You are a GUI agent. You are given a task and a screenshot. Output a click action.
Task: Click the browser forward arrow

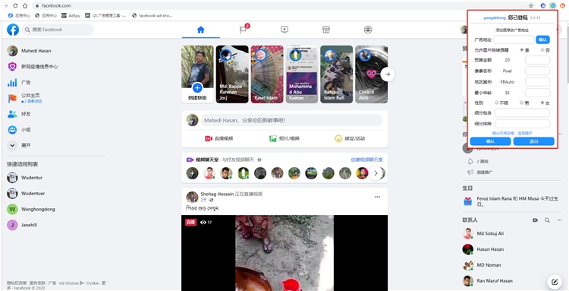[x=5, y=5]
